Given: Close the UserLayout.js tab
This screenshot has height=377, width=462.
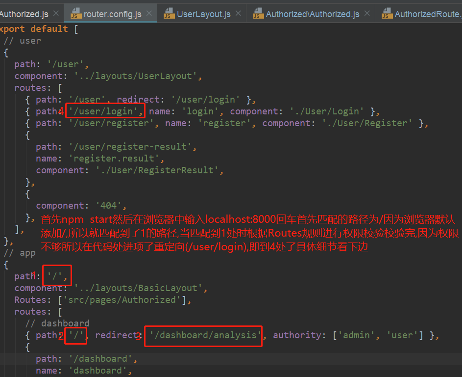Looking at the screenshot, I should click(239, 13).
